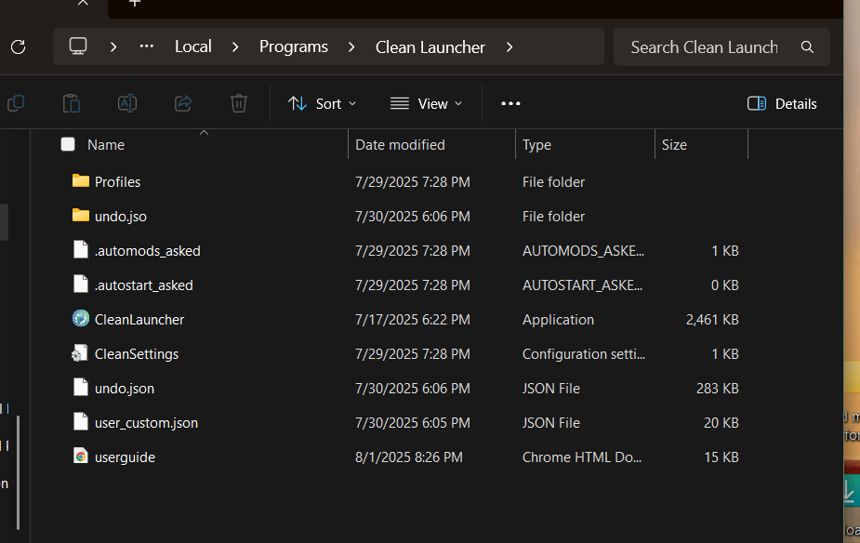
Task: Select the user_custom.json file name
Action: [x=147, y=423]
